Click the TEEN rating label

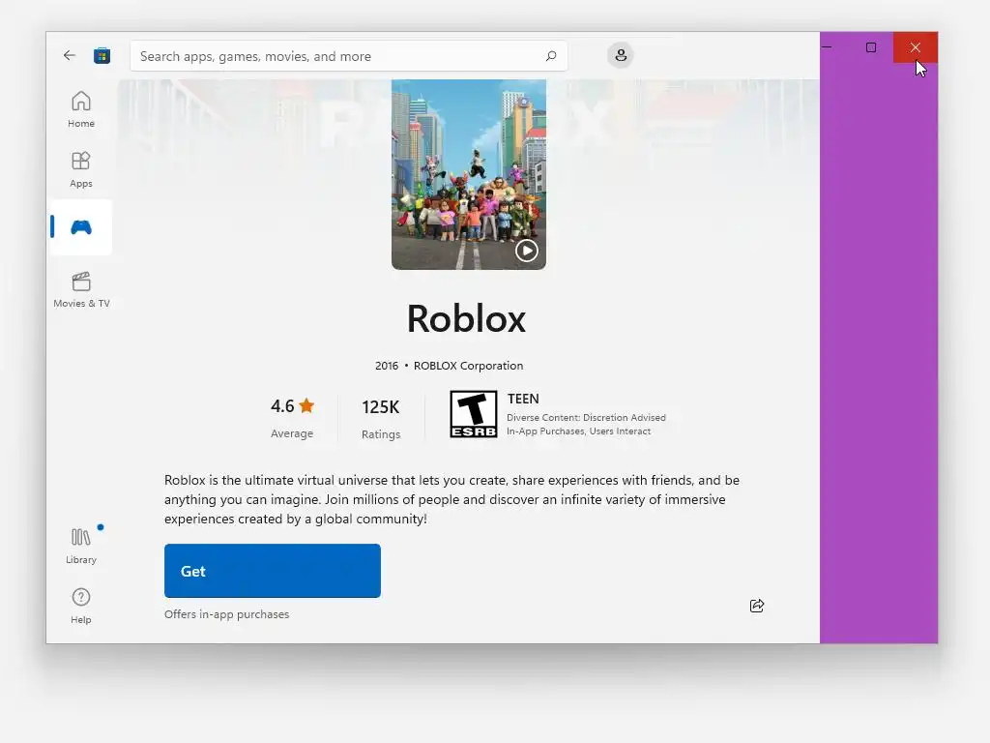523,399
